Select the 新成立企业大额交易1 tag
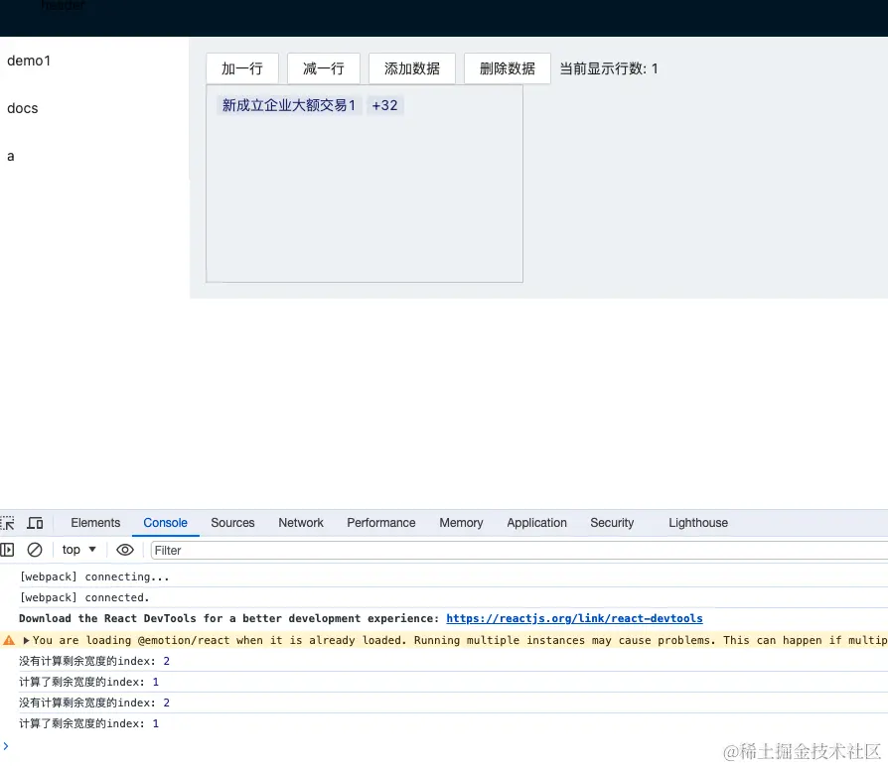This screenshot has width=888, height=768. pos(289,105)
